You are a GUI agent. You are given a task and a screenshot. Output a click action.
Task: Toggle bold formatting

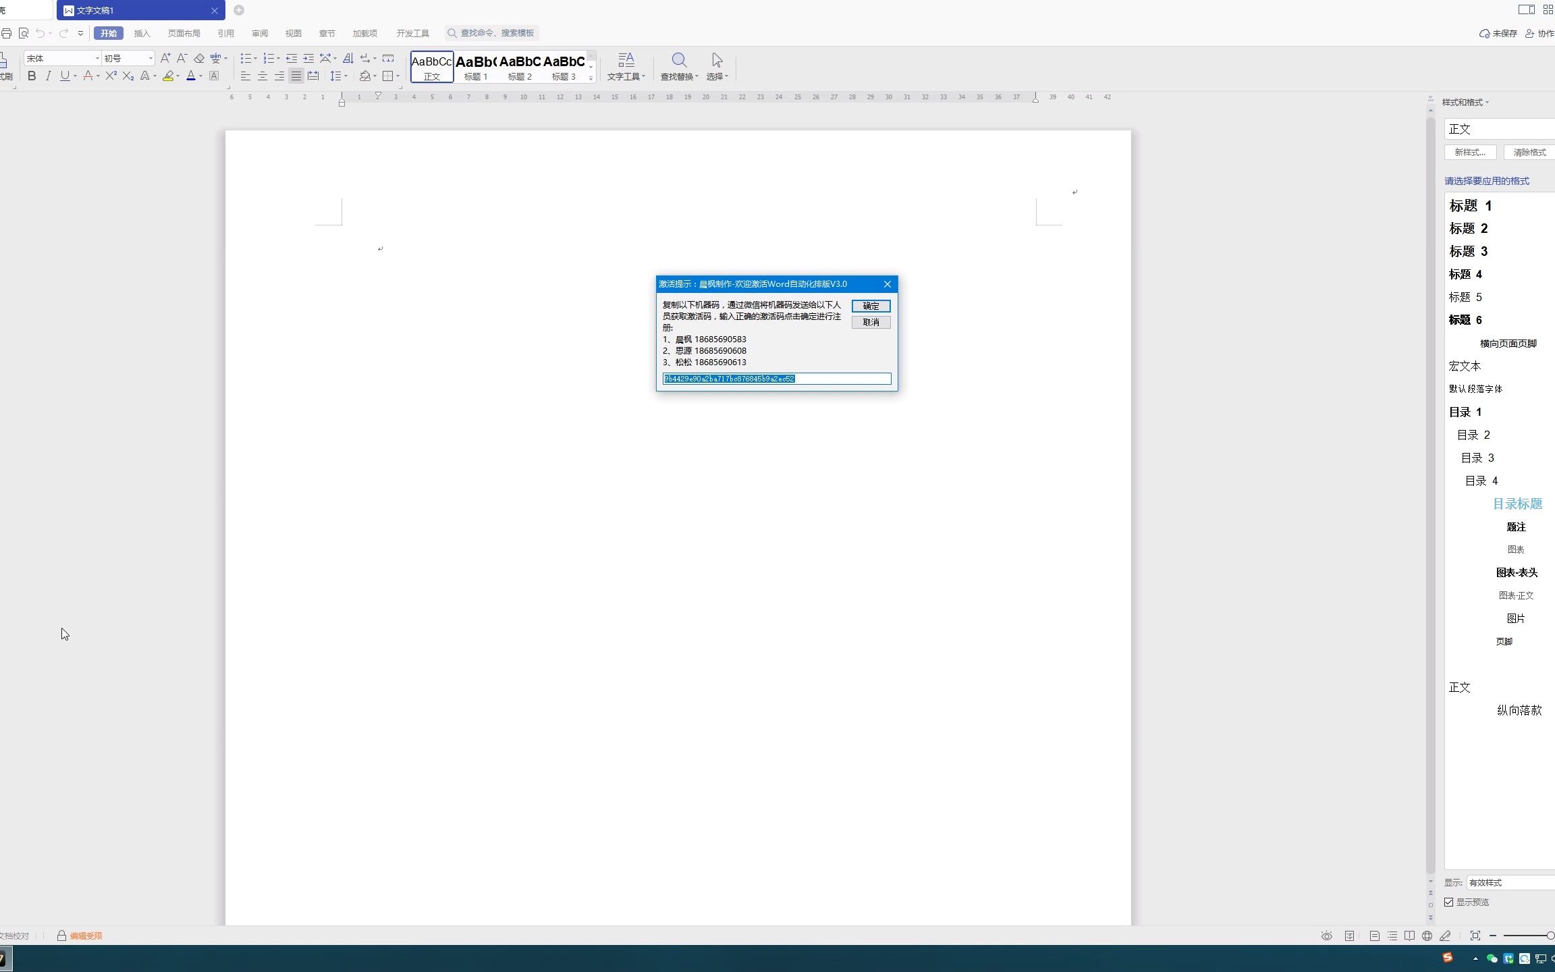point(32,76)
